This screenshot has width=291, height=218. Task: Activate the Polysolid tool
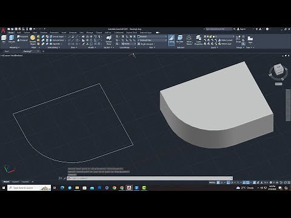[22, 36]
